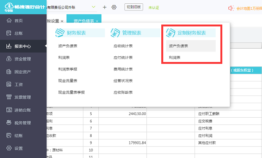The height and width of the screenshot is (158, 262).
Task: Click the plus icon to add an account set
Action: click(104, 7)
